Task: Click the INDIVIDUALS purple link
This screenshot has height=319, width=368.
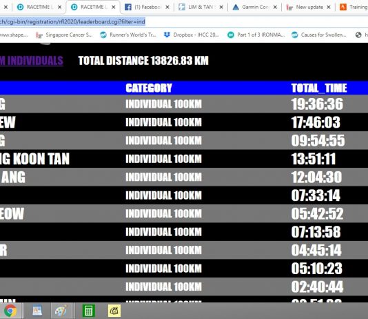Action: click(32, 61)
